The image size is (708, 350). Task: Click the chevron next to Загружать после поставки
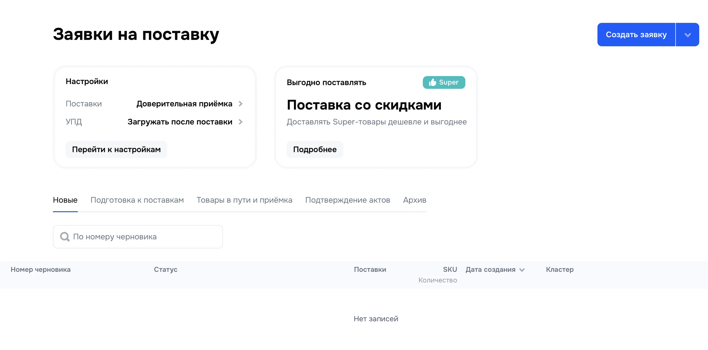pos(241,122)
